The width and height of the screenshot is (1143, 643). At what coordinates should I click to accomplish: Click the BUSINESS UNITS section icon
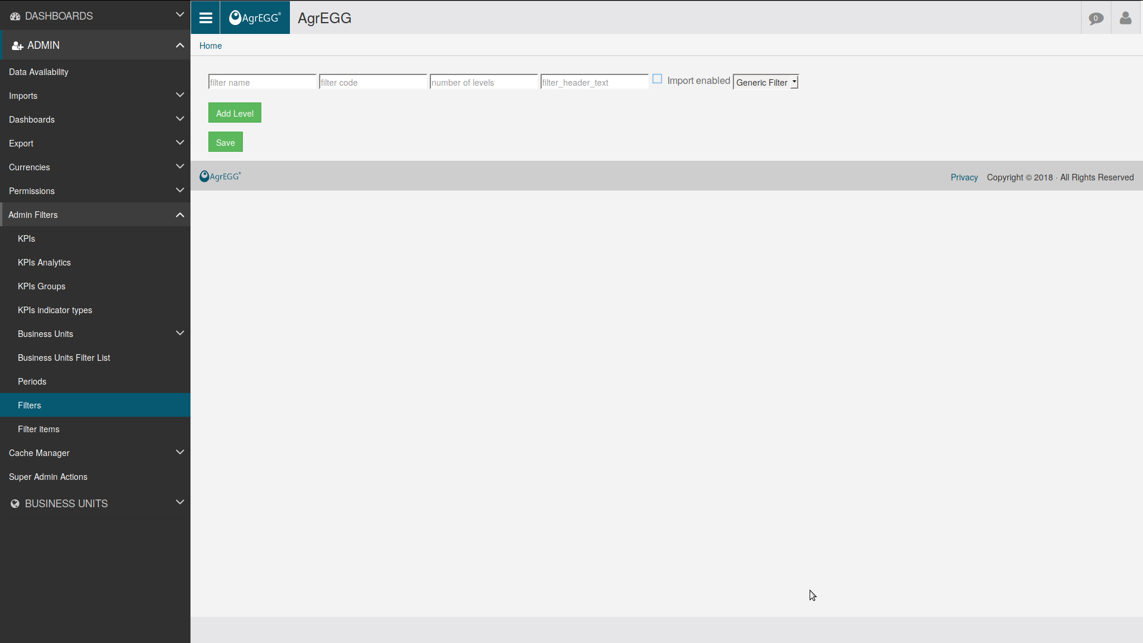tap(15, 503)
